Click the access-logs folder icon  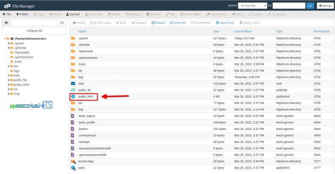pos(73,161)
